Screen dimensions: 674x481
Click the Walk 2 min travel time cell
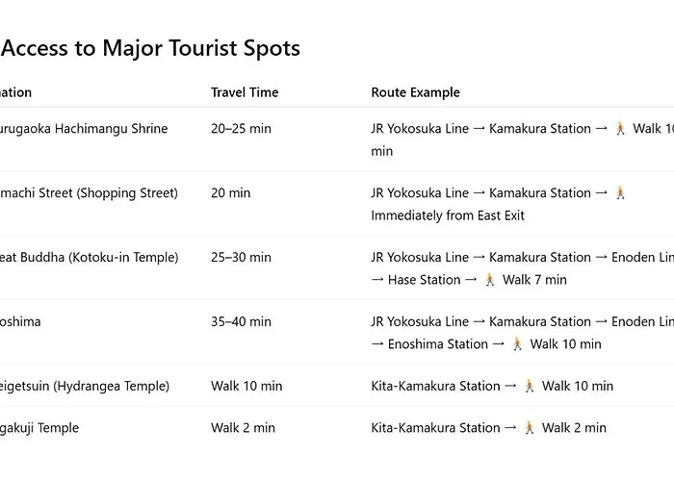tap(243, 428)
